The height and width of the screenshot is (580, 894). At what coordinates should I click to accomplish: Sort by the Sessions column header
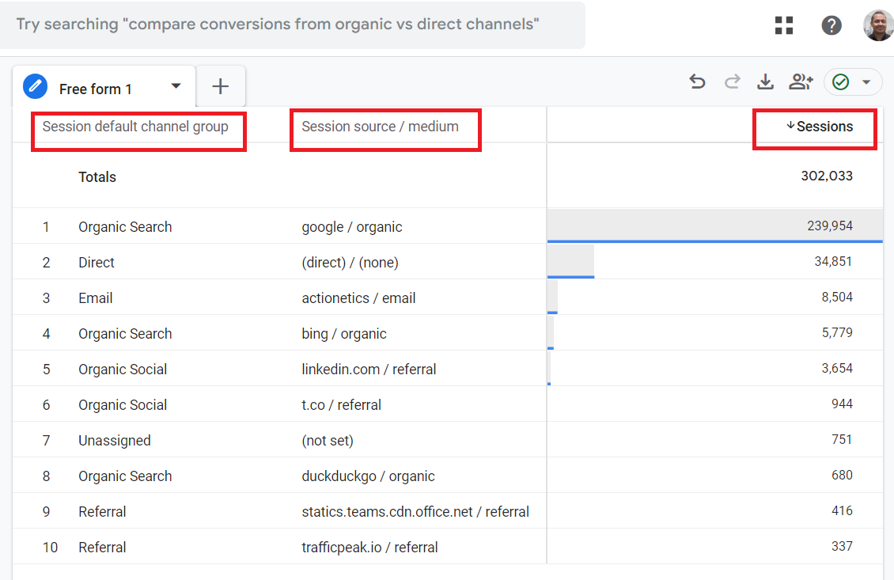[824, 127]
